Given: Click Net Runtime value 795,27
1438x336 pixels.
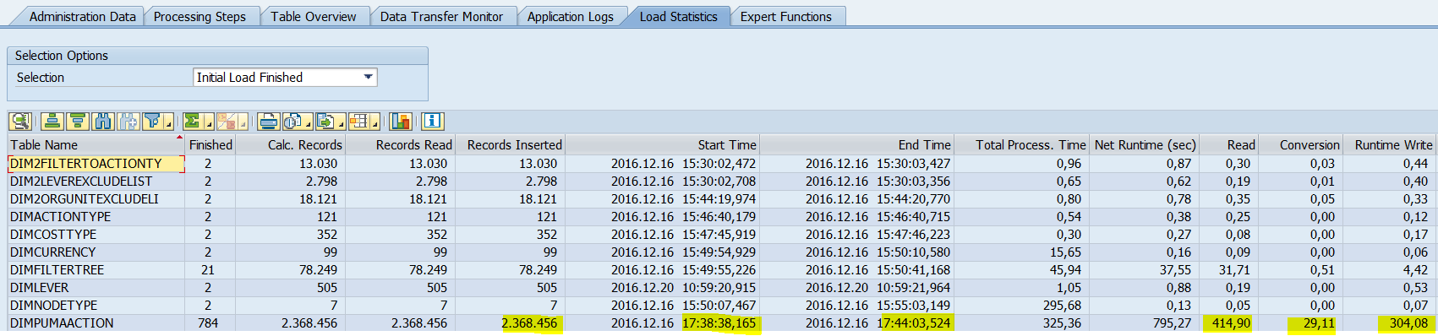Looking at the screenshot, I should pos(1172,323).
